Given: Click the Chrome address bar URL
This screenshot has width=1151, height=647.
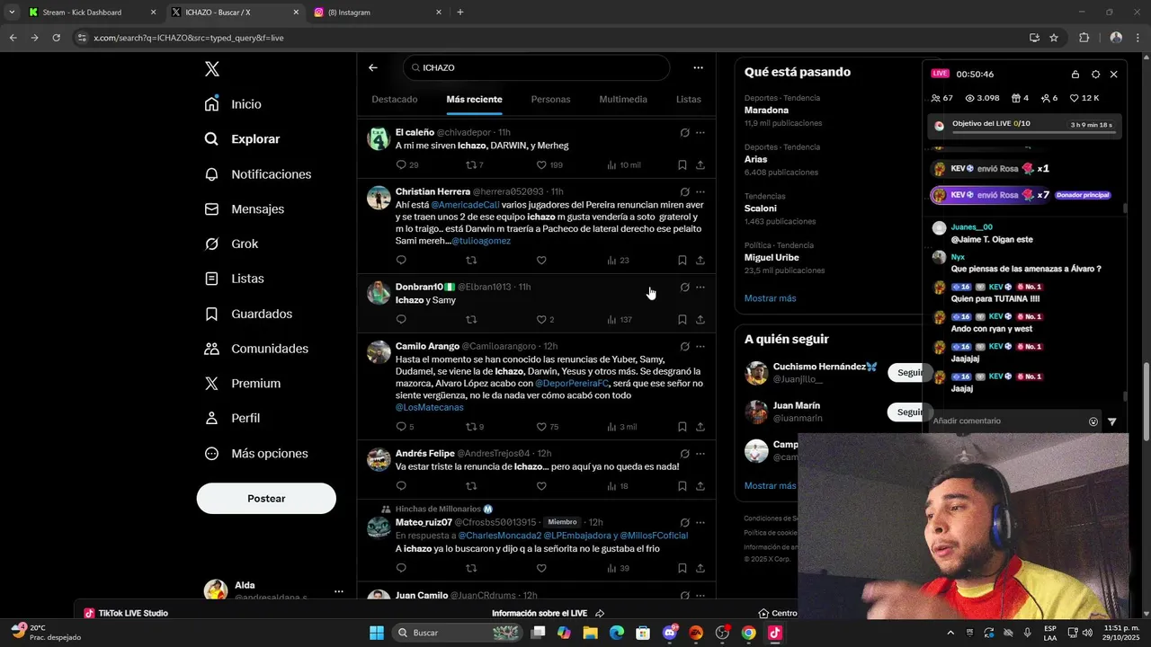Looking at the screenshot, I should [x=189, y=38].
